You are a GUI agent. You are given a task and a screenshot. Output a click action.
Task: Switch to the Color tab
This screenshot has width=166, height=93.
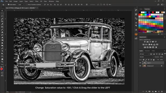coord(141,9)
